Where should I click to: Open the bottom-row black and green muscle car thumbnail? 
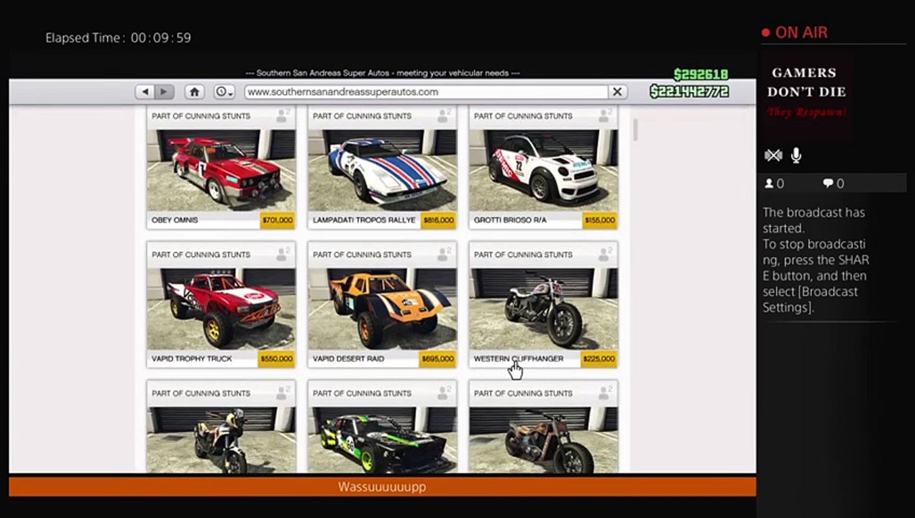point(382,440)
